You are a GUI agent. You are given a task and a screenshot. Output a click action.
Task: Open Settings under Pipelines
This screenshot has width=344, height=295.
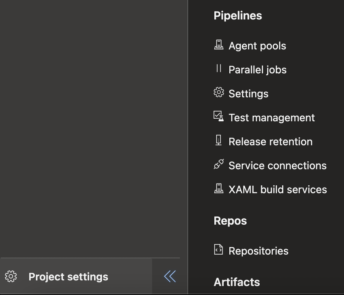[x=248, y=94]
